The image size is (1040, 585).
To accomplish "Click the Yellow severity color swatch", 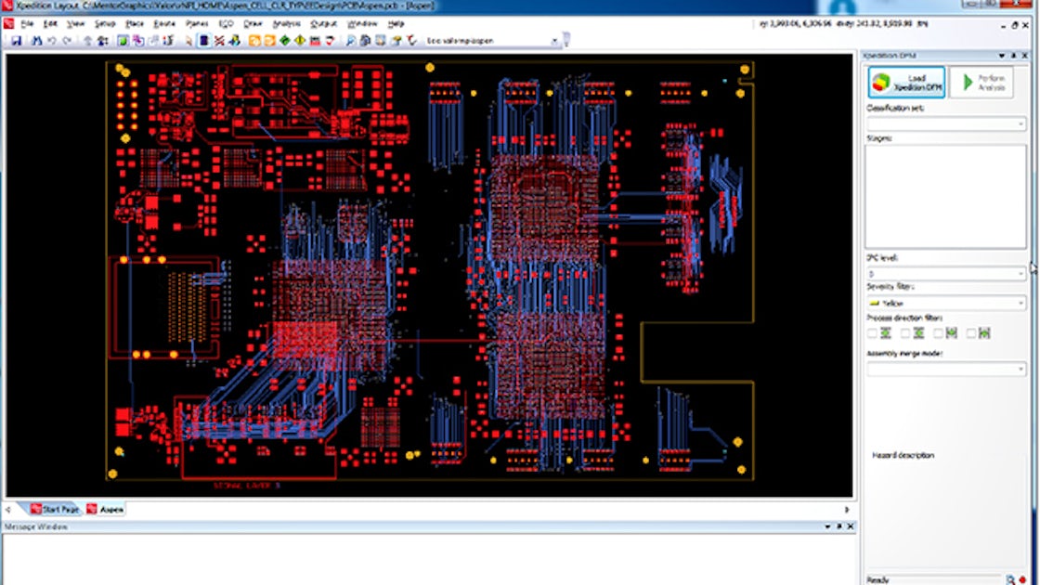I will point(875,302).
